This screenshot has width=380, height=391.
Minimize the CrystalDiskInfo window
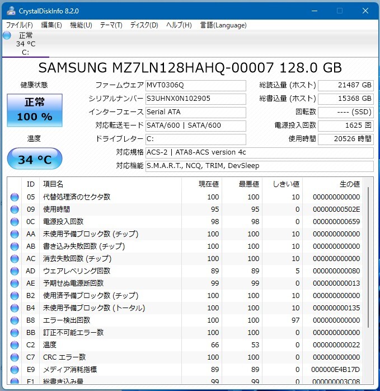(x=315, y=11)
